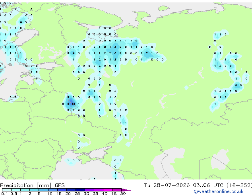Click the '50' legend scale label
Viewport: 252px width, 195px height.
123,193
